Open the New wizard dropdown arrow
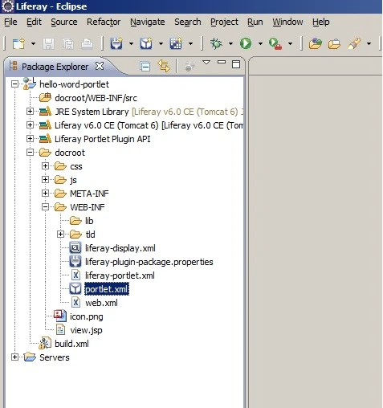383x408 pixels. (33, 43)
